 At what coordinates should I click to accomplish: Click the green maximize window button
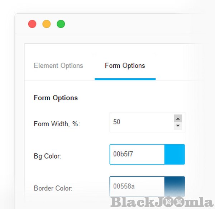pos(61,24)
